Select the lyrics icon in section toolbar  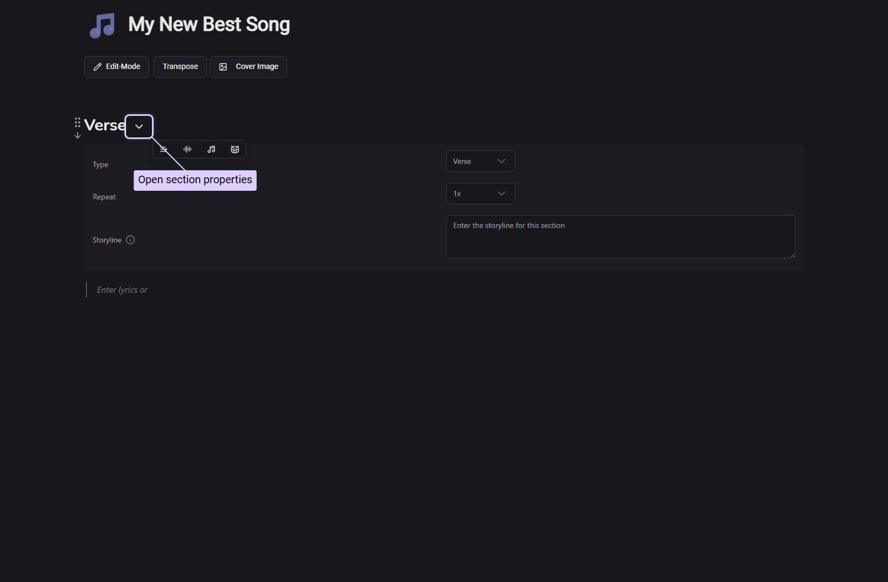(163, 149)
